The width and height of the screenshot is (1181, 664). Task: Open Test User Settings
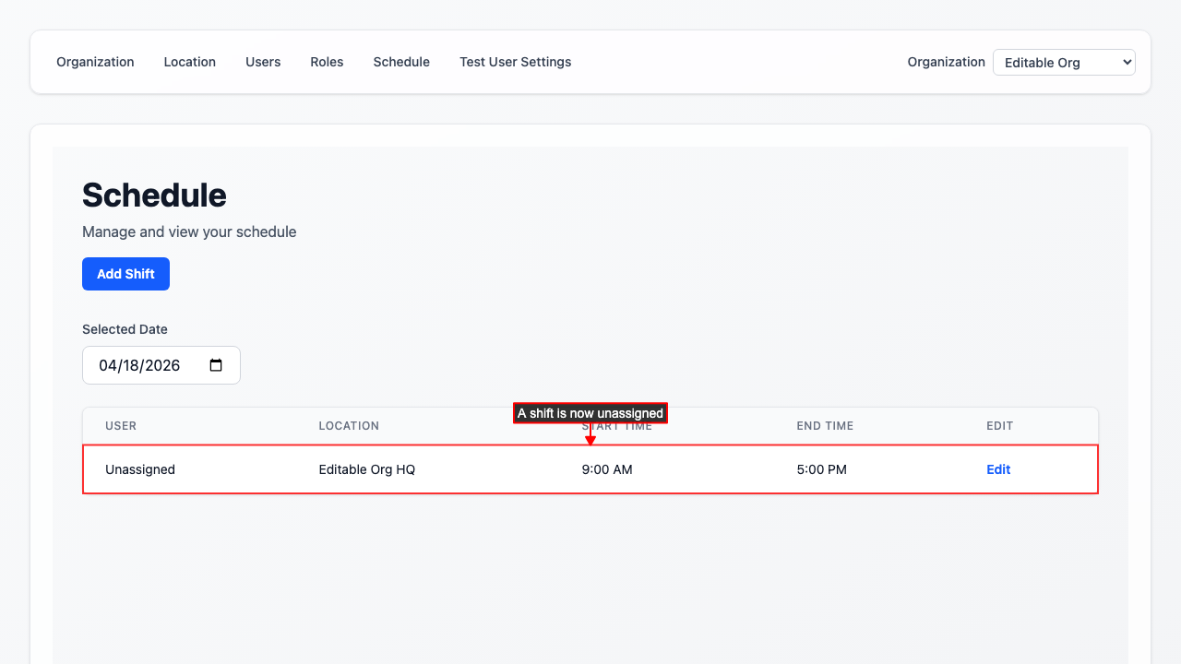pyautogui.click(x=515, y=62)
